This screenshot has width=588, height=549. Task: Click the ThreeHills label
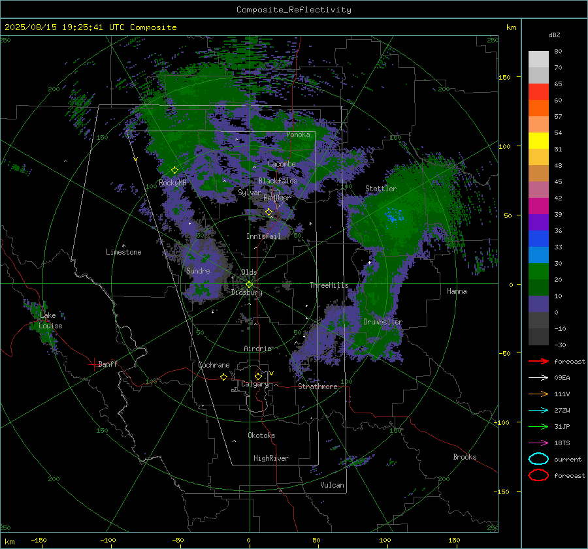[x=329, y=285]
